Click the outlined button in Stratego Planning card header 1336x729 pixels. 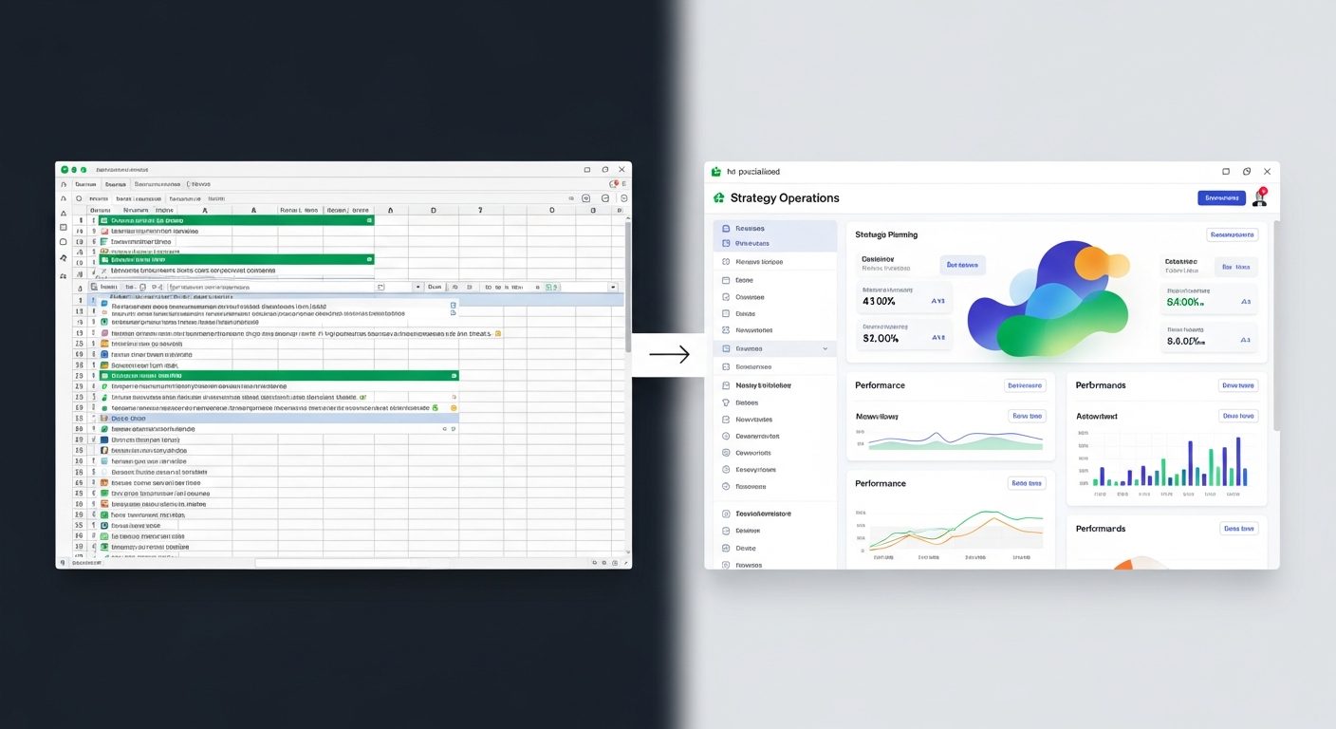tap(1233, 234)
